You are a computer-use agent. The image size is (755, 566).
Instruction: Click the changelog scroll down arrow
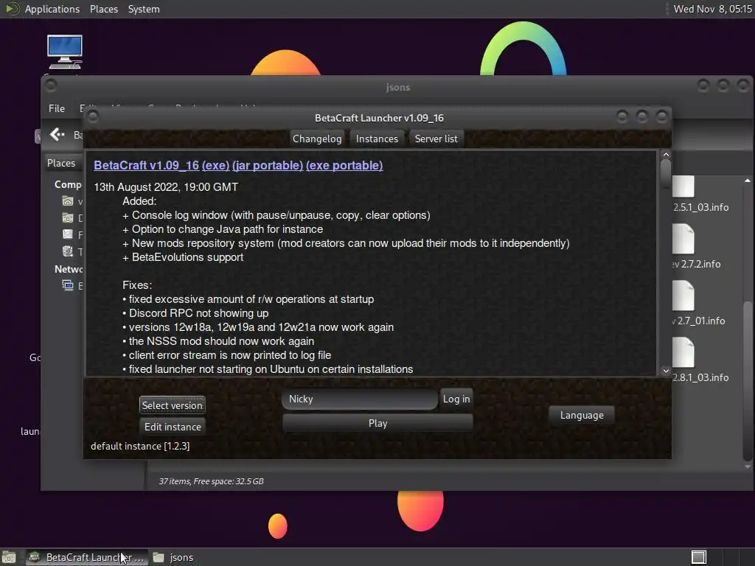[666, 371]
